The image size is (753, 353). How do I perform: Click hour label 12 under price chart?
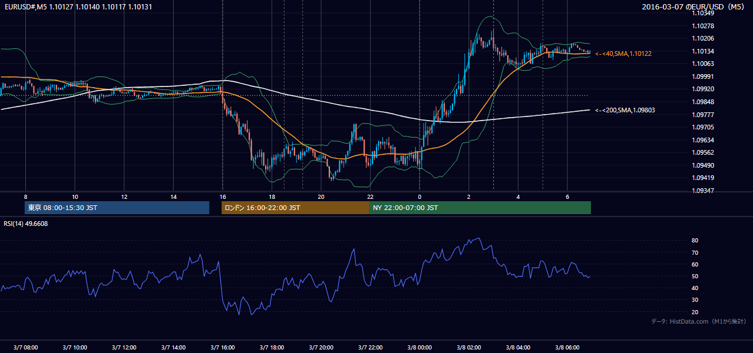pyautogui.click(x=124, y=197)
